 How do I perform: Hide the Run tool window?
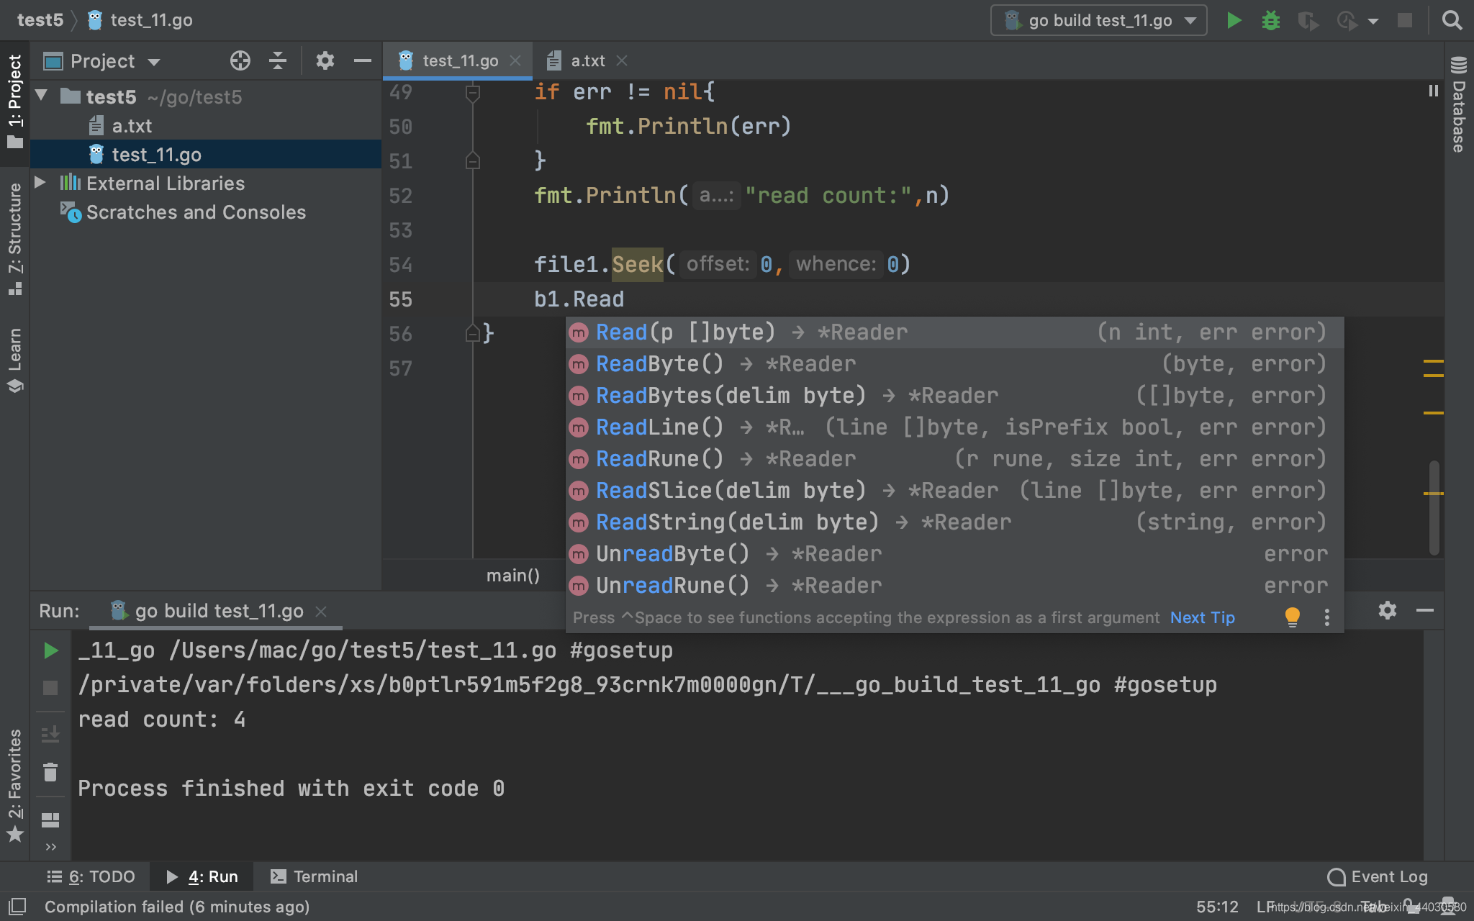coord(1425,610)
